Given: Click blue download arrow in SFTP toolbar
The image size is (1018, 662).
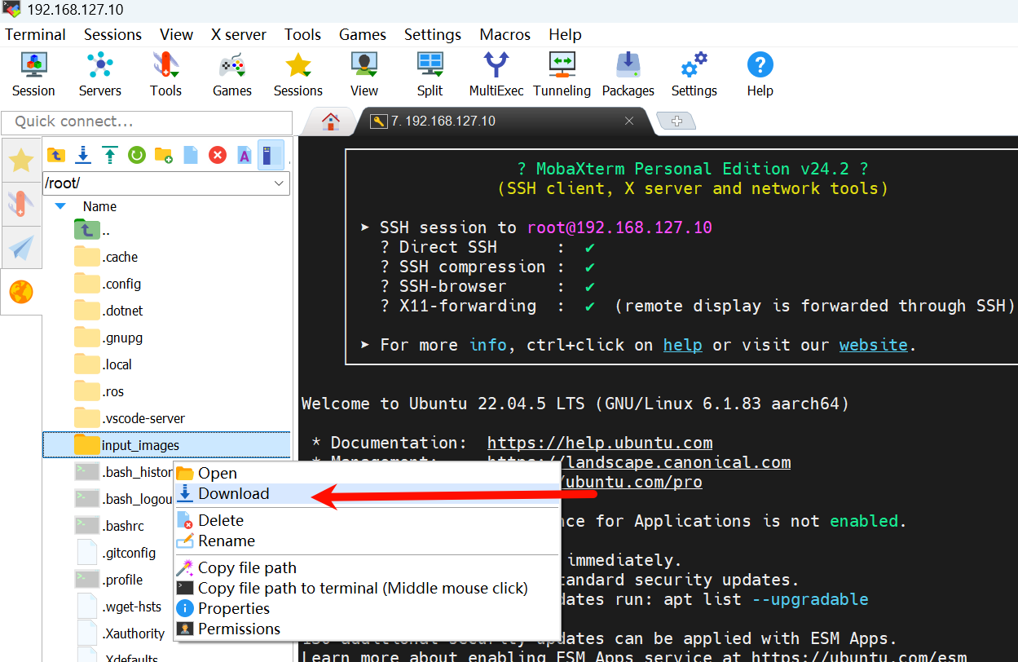Looking at the screenshot, I should coord(83,154).
